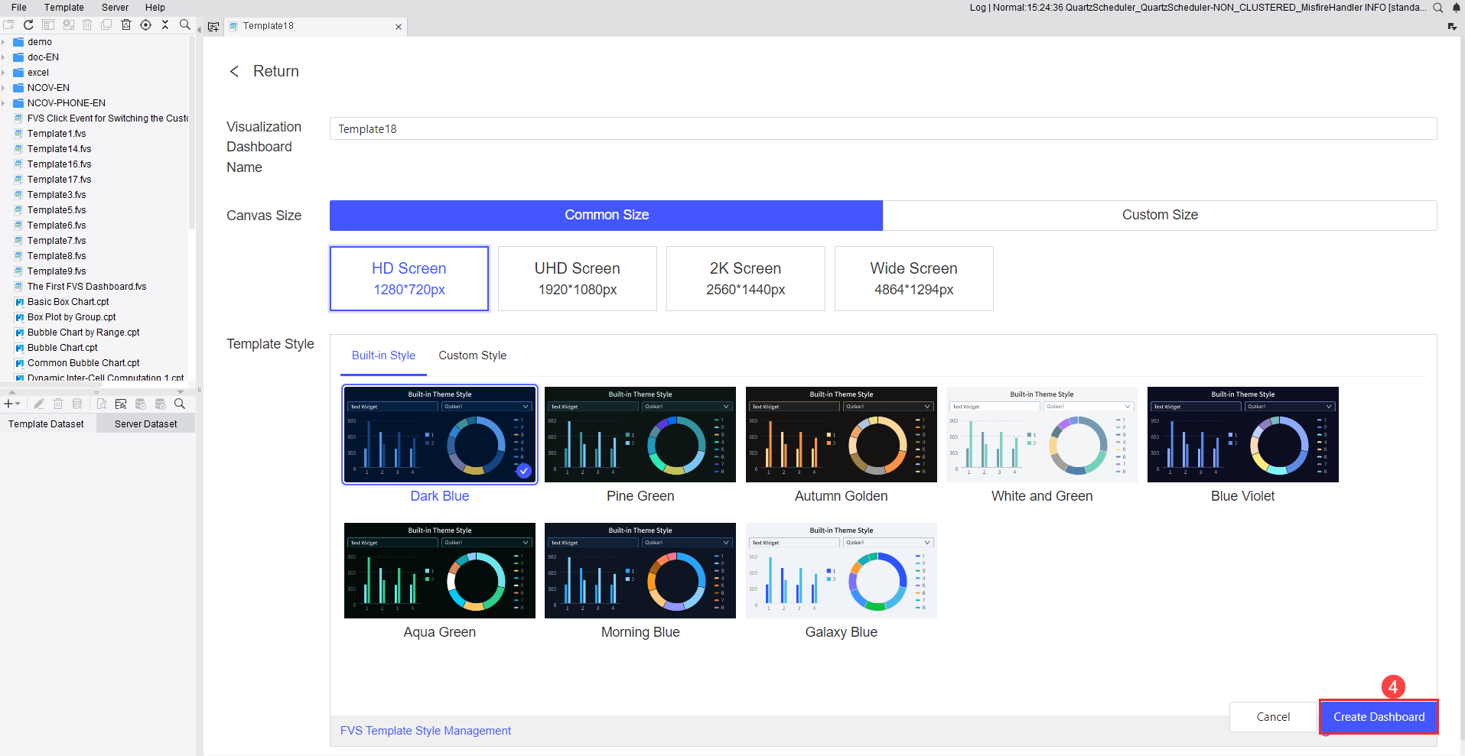Open notifications bell at top right
The width and height of the screenshot is (1465, 756).
(1457, 8)
